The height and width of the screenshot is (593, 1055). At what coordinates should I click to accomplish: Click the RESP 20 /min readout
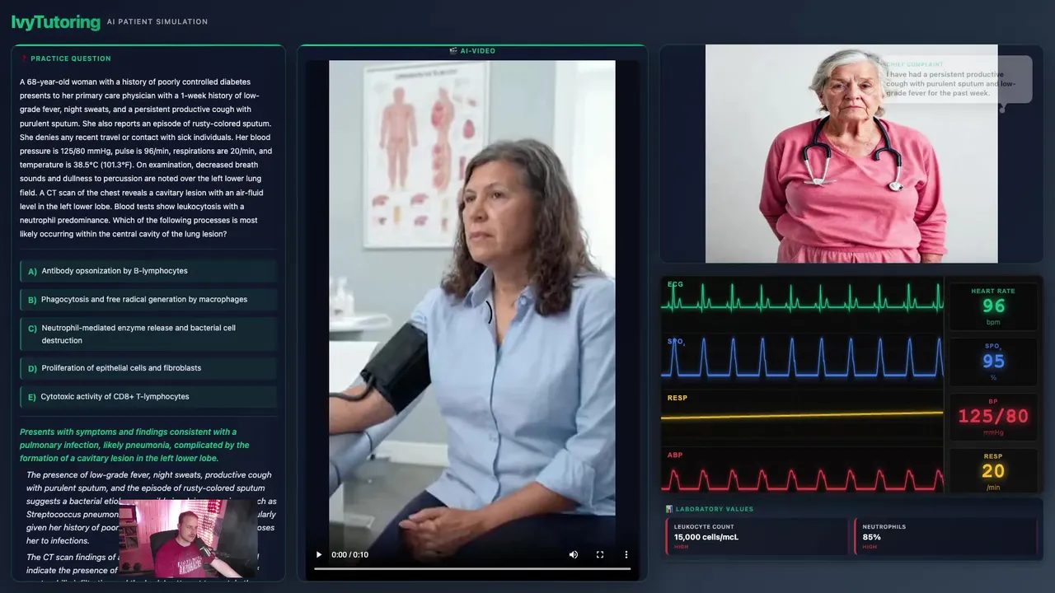click(993, 471)
